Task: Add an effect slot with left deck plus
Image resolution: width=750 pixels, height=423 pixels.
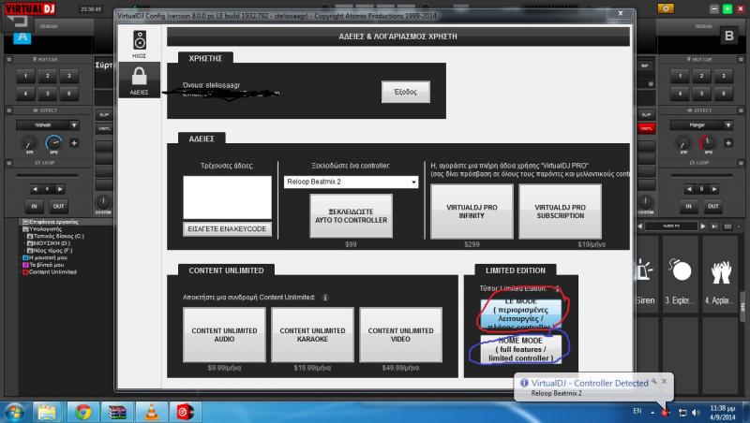Action: click(74, 143)
